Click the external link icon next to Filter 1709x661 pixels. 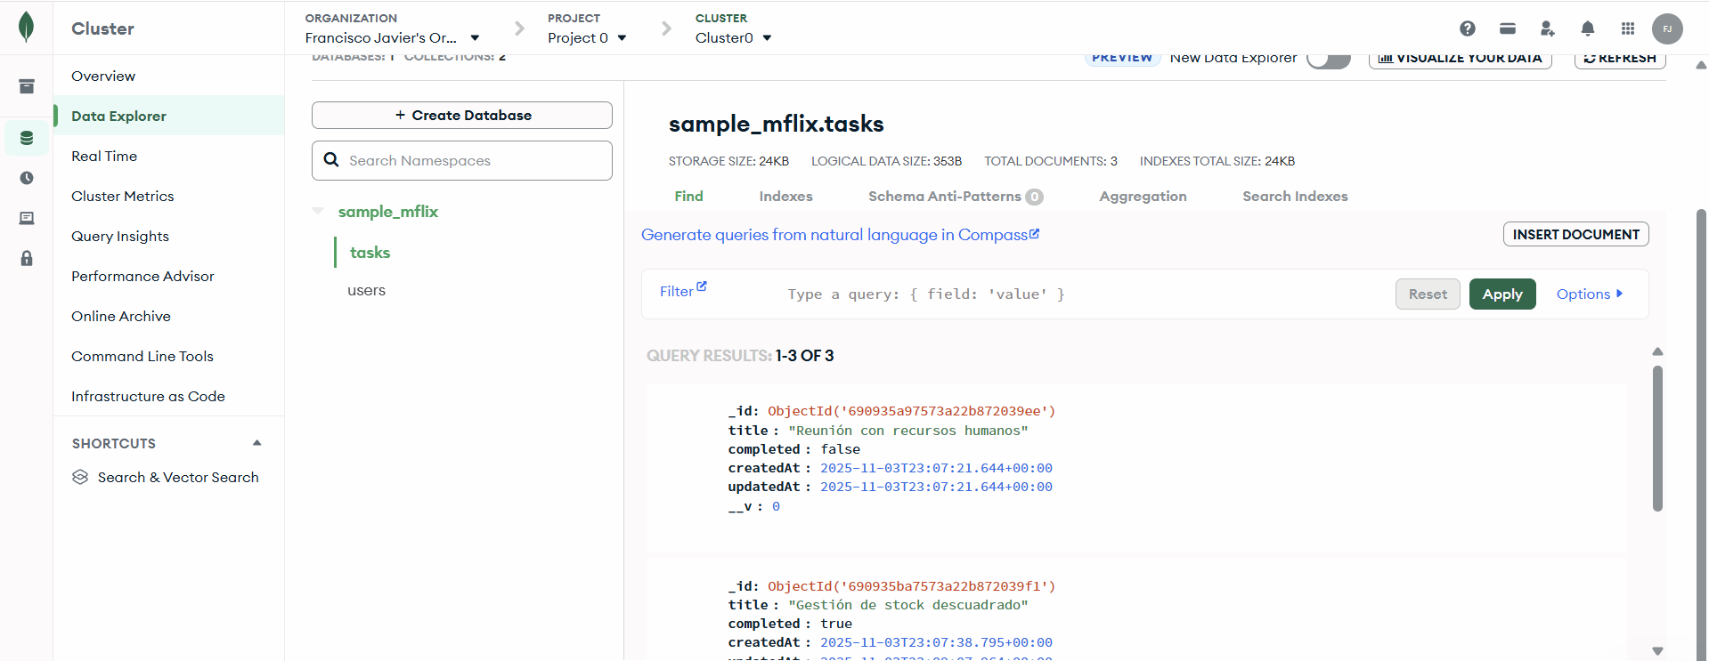click(702, 286)
